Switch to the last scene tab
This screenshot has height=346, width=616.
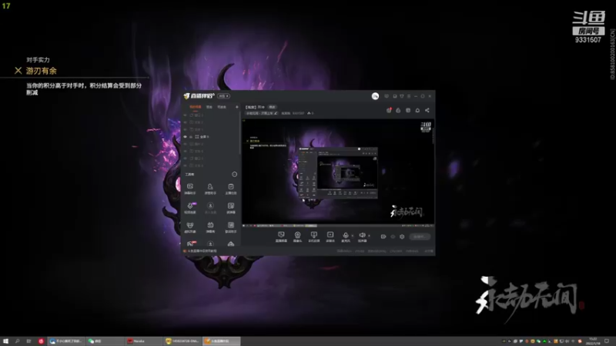[222, 107]
